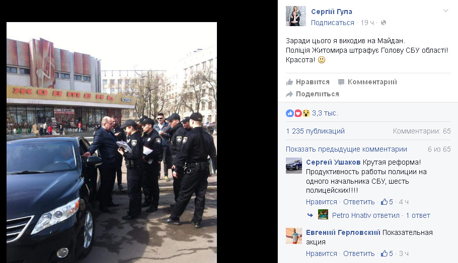
Task: Follow the author via Подписаться
Action: [332, 23]
